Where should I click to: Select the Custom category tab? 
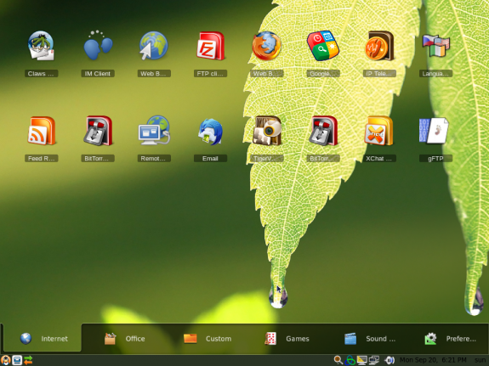207,339
